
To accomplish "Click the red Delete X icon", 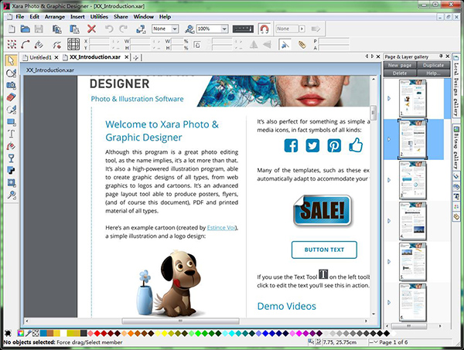I will 91,29.
